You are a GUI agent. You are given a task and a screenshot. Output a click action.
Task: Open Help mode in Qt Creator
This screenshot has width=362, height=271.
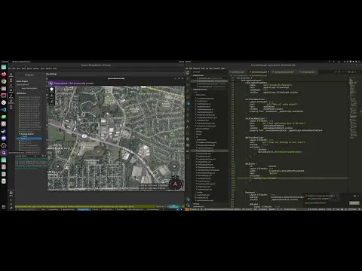click(x=11, y=107)
